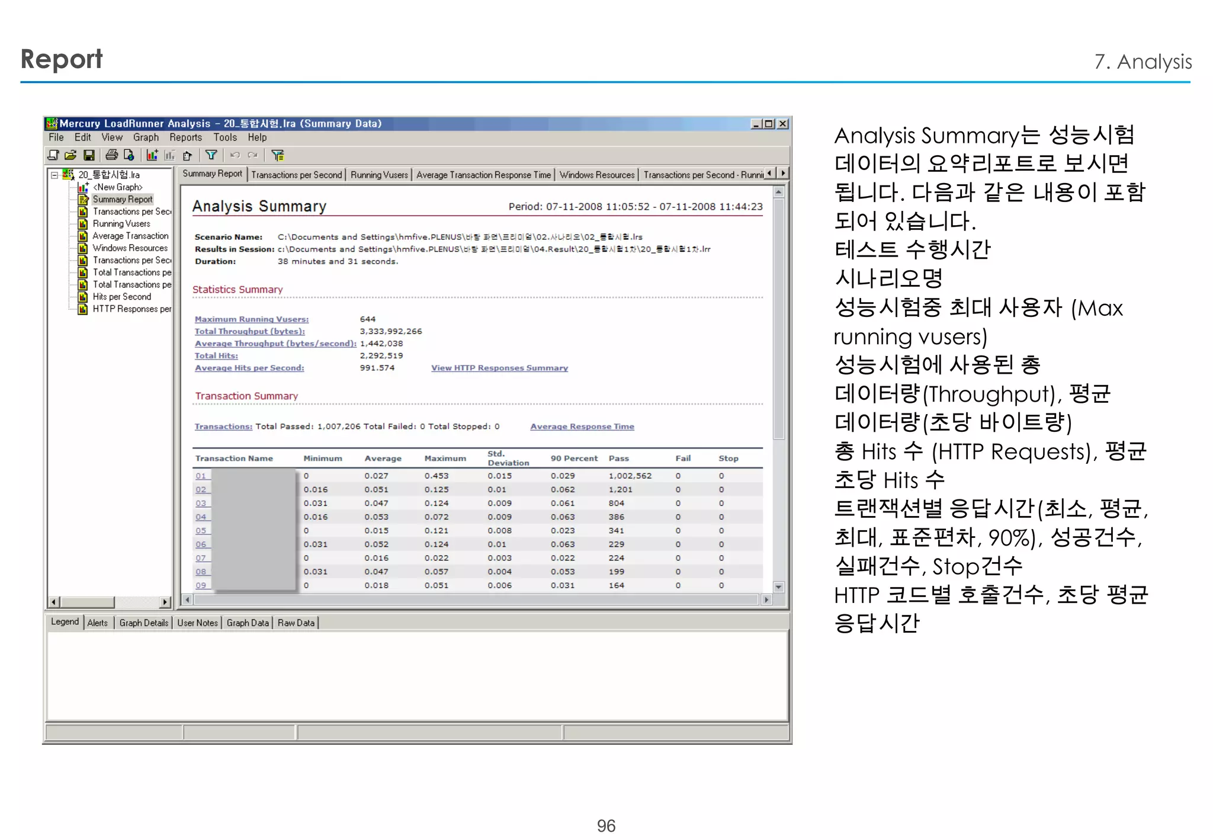Click the session icon beside 20_통합시험.lra
Image resolution: width=1213 pixels, height=840 pixels.
(x=68, y=175)
